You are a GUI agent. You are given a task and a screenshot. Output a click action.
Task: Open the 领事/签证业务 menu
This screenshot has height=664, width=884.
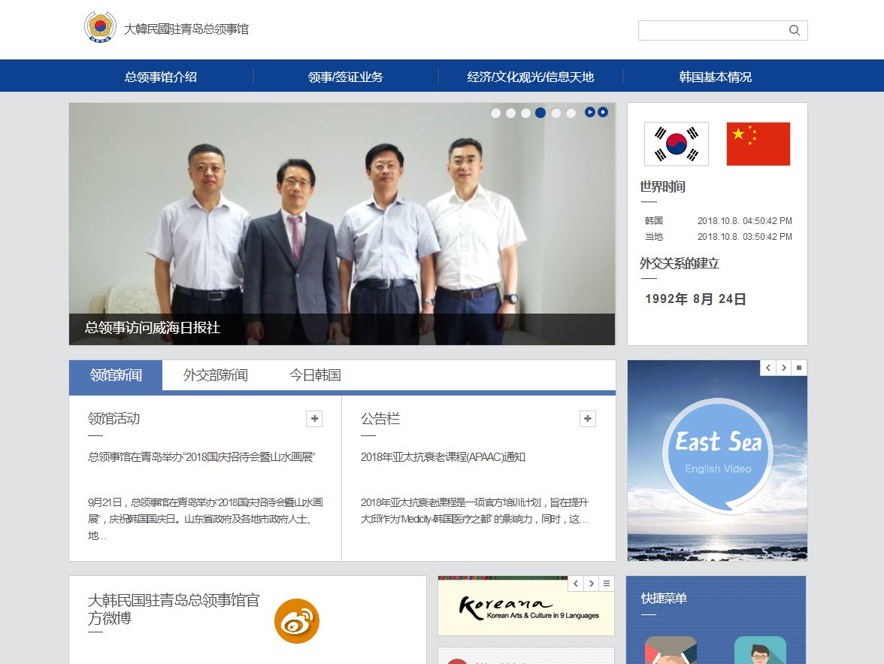tap(345, 76)
